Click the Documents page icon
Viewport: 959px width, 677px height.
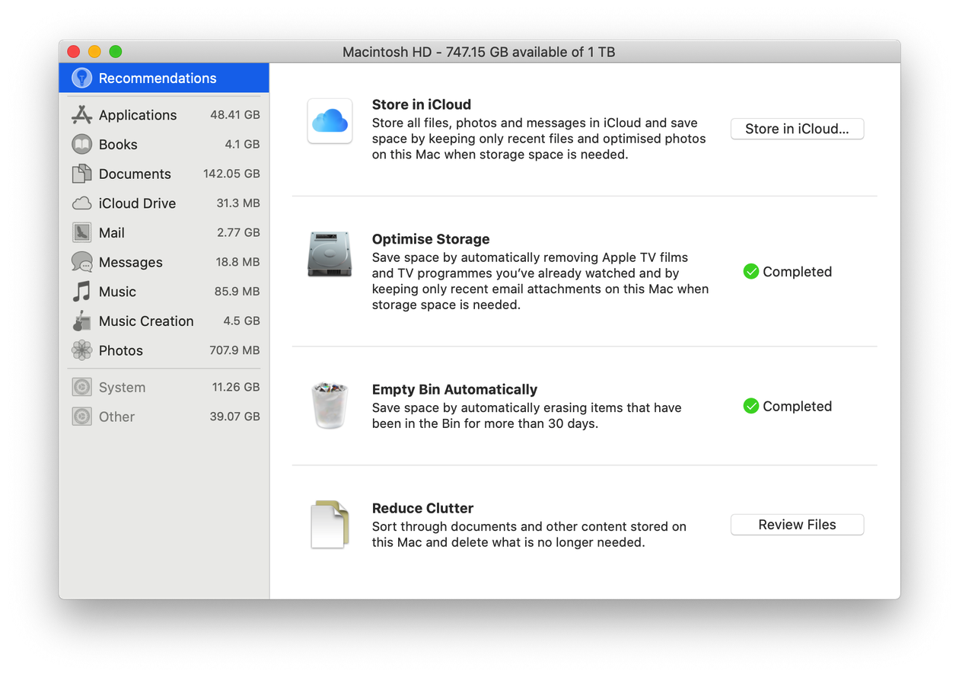81,174
